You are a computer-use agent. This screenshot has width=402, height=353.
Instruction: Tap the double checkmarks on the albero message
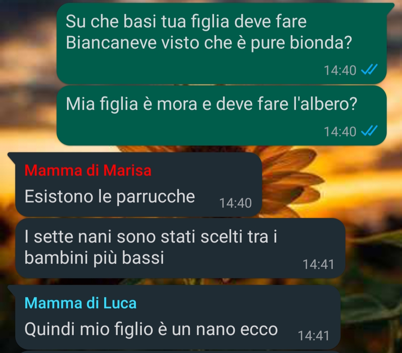click(x=369, y=131)
